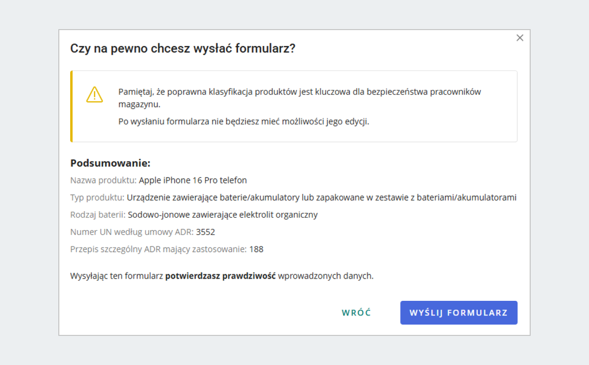The height and width of the screenshot is (365, 589).
Task: Click the yellow warning triangle icon
Action: (95, 94)
